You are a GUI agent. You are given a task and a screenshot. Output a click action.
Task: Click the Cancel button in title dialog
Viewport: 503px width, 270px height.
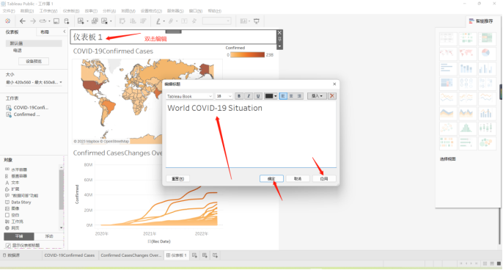click(298, 178)
